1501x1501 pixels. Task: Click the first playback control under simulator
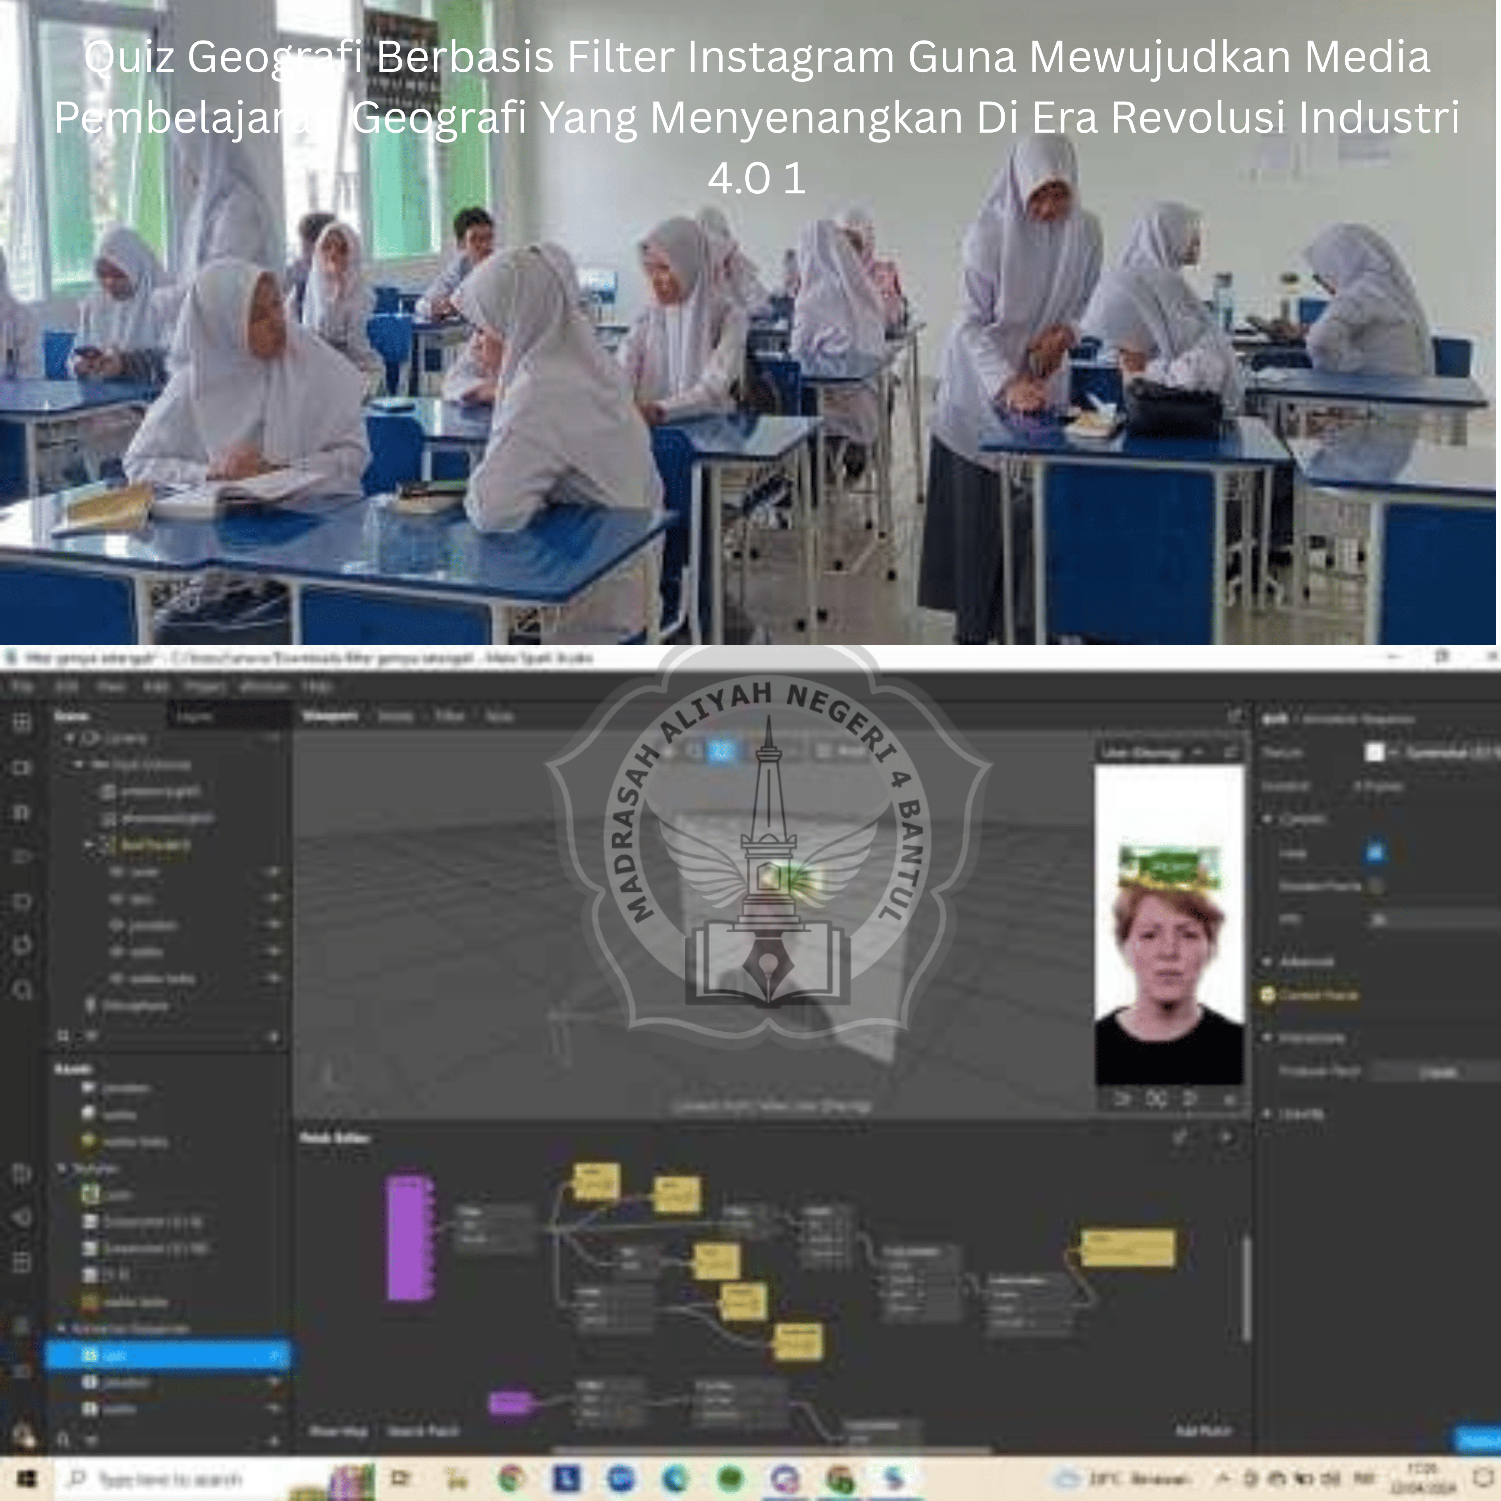1123,1099
